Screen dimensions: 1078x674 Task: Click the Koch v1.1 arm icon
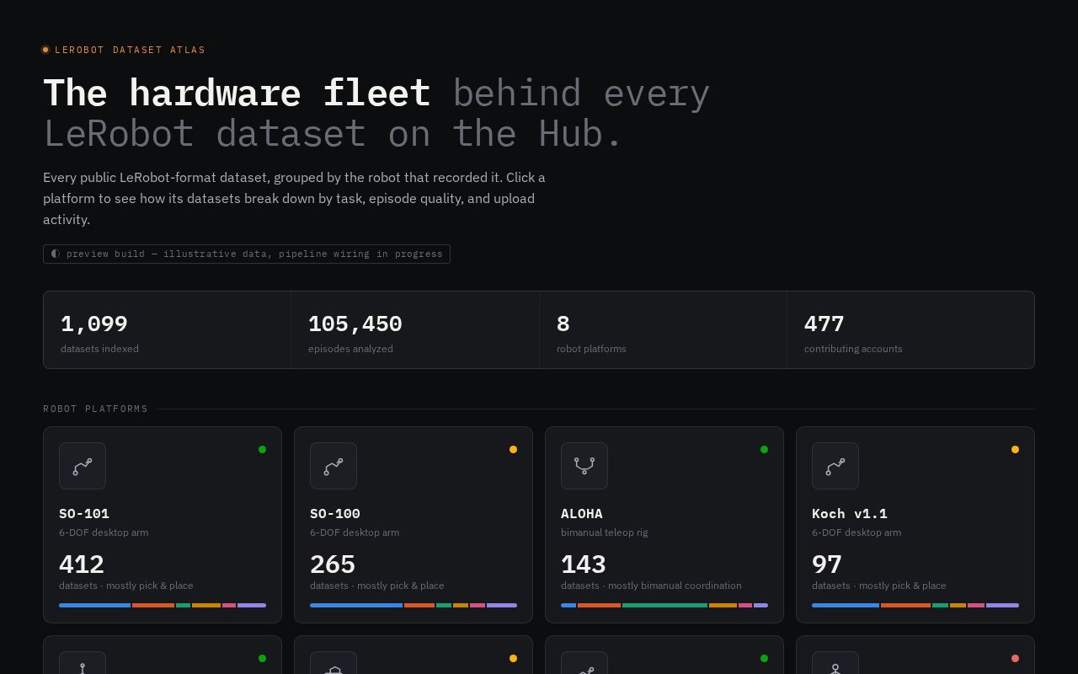(x=835, y=466)
